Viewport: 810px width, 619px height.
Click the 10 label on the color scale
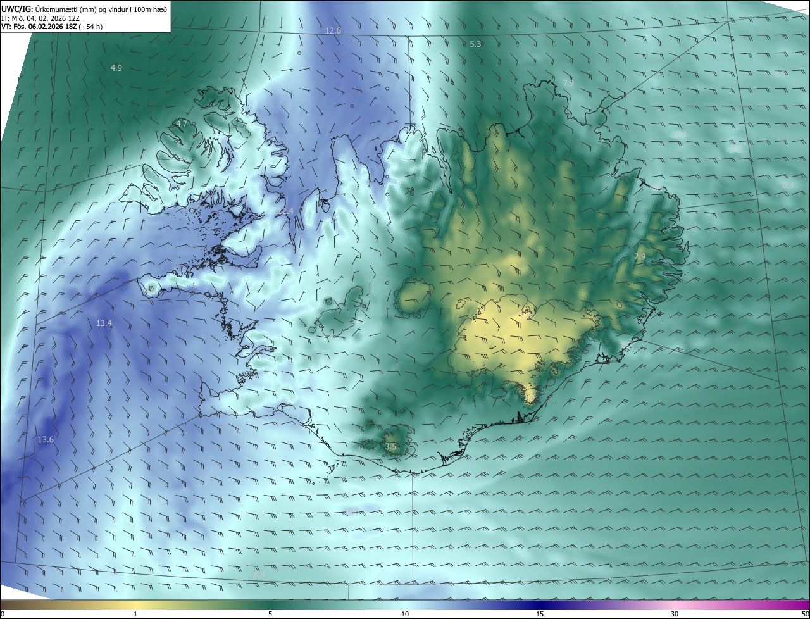(405, 614)
